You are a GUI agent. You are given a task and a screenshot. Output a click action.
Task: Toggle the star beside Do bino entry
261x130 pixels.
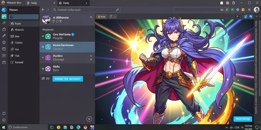click(43, 58)
